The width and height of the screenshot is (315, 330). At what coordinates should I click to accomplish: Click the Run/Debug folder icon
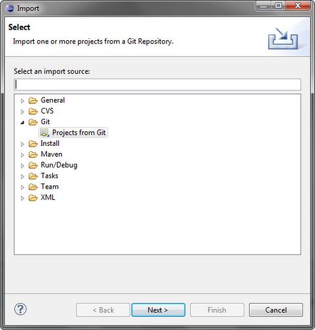pyautogui.click(x=33, y=165)
